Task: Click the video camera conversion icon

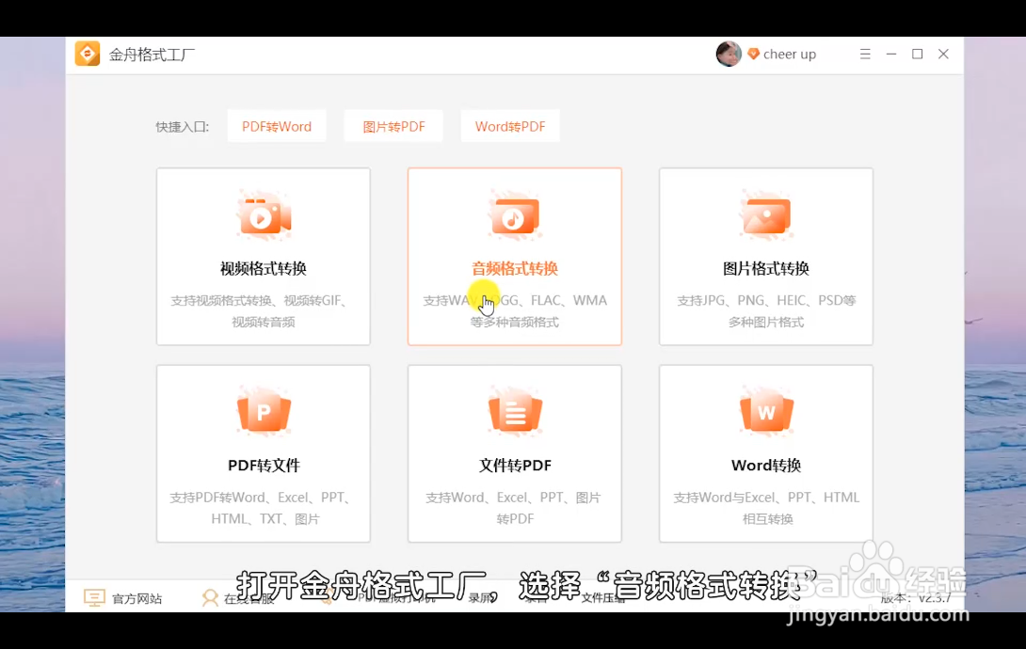Action: [264, 215]
